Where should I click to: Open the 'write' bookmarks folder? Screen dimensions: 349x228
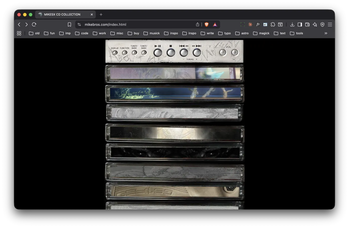(x=207, y=33)
